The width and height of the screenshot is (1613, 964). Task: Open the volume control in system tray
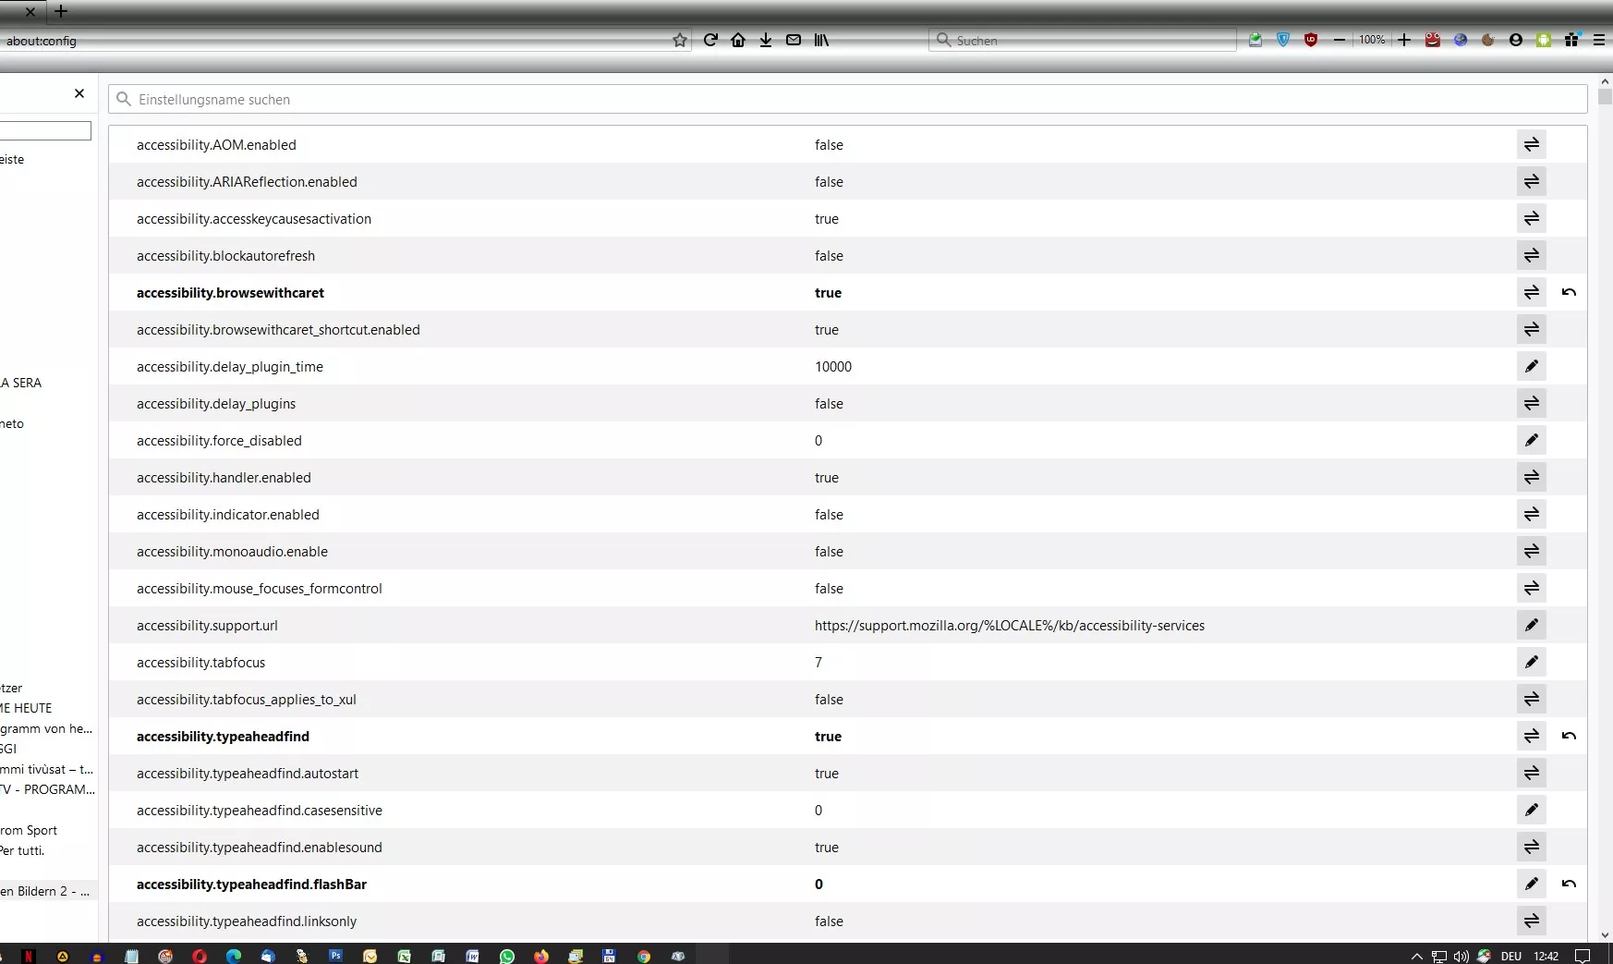pyautogui.click(x=1461, y=956)
